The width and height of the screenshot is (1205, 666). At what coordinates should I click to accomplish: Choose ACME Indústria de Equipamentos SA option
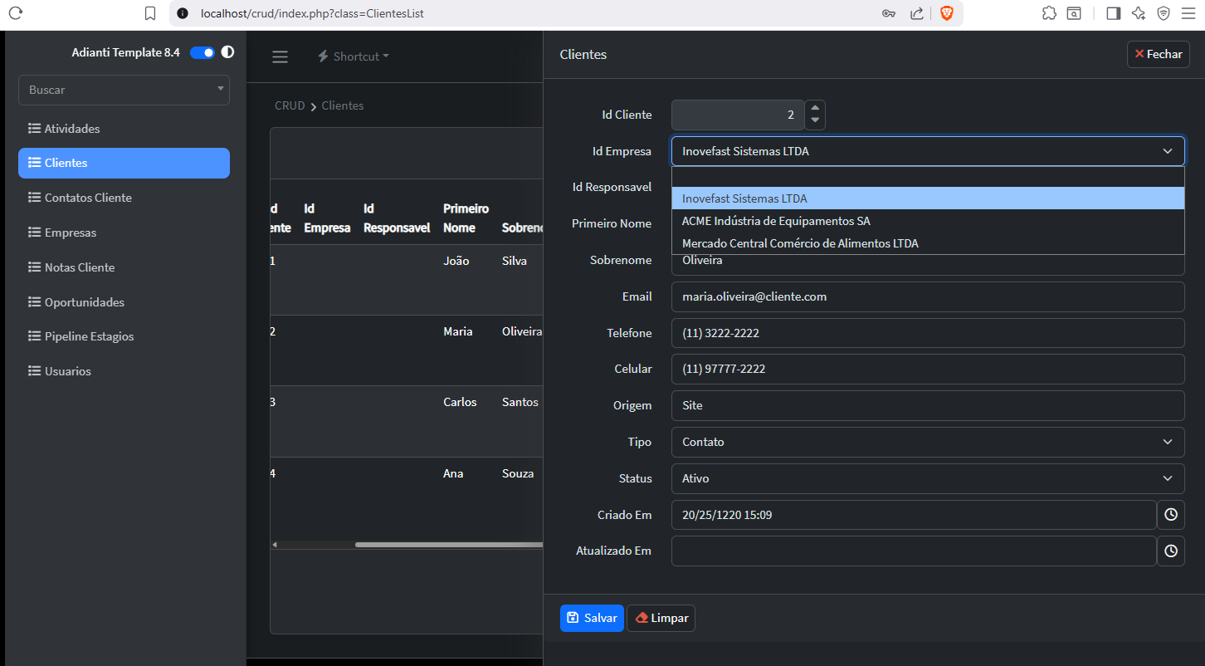tap(928, 221)
